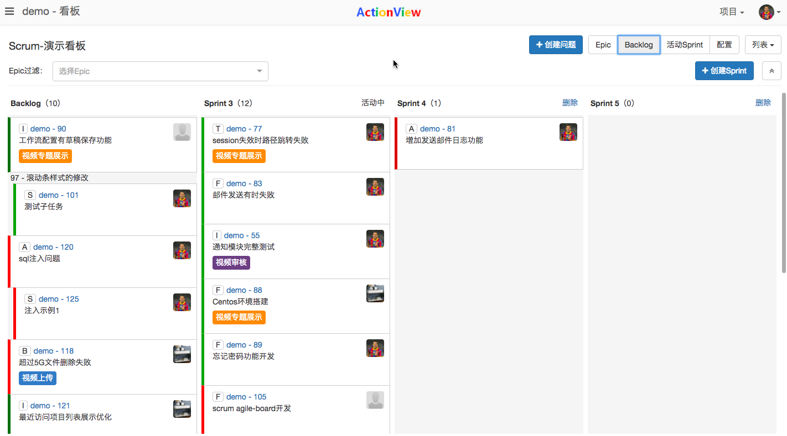Open issue link demo - 120
787x436 pixels.
coord(53,247)
